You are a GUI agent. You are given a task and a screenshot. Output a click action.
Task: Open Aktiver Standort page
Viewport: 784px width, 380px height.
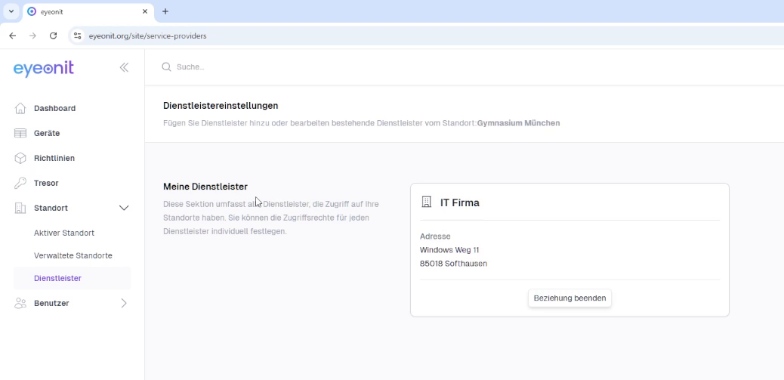(64, 233)
